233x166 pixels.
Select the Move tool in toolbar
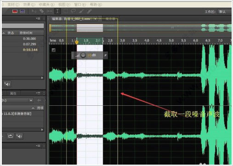click(x=34, y=11)
